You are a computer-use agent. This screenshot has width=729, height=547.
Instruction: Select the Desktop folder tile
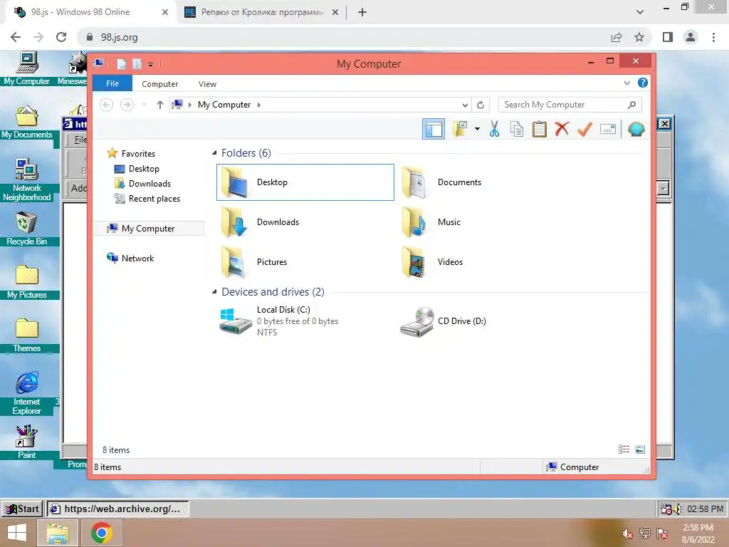click(305, 182)
